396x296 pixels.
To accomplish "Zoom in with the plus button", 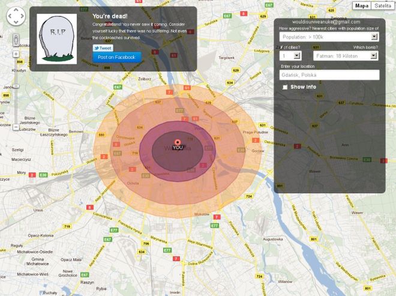I will pos(16,54).
